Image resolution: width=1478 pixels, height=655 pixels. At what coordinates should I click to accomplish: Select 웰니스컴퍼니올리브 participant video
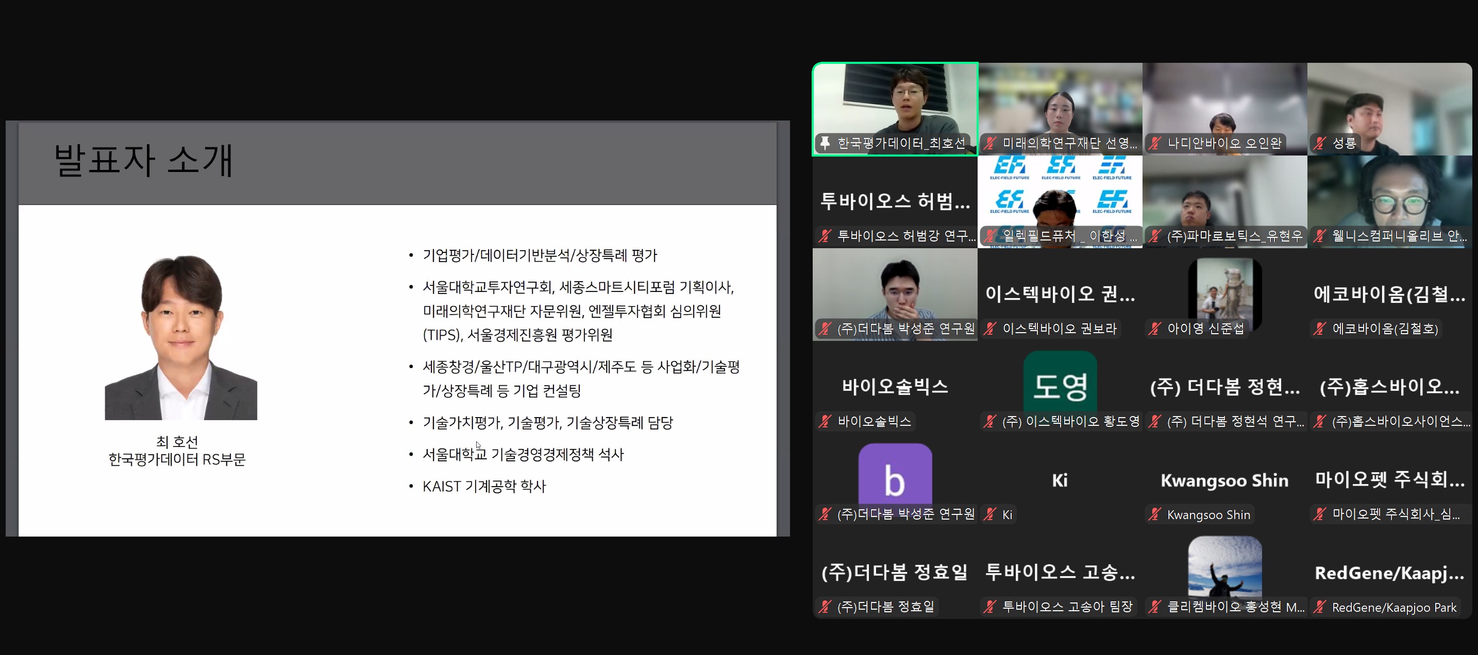(1390, 202)
